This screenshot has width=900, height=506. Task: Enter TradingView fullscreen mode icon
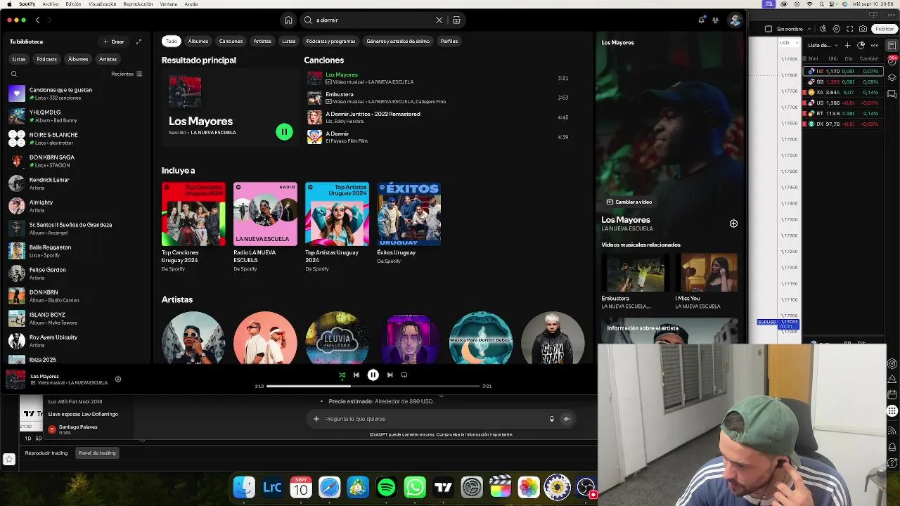849,29
